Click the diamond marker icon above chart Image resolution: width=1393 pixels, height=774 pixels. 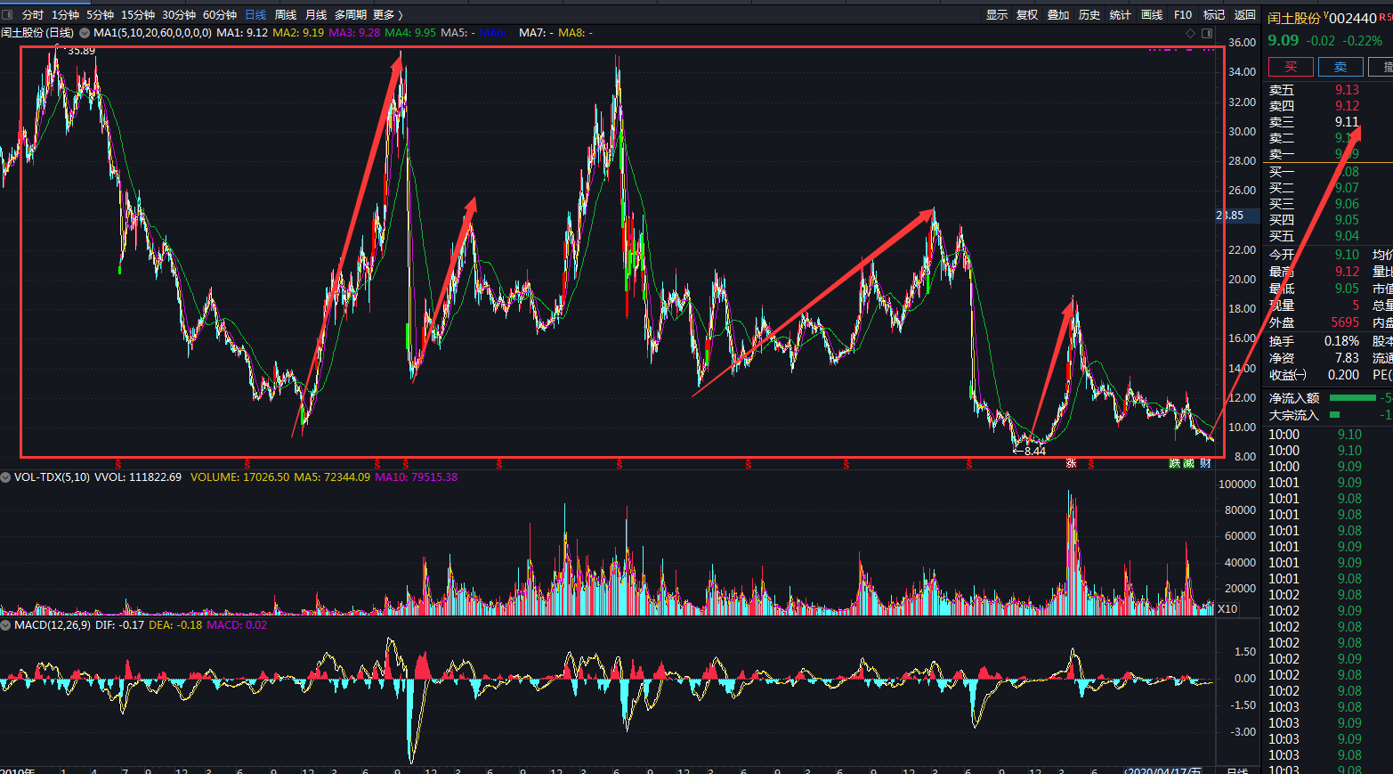1190,33
